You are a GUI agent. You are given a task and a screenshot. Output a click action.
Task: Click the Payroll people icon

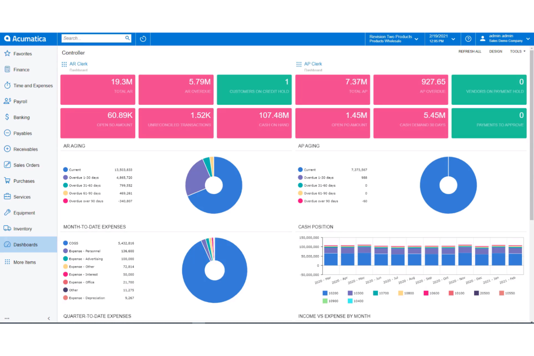[x=7, y=101]
